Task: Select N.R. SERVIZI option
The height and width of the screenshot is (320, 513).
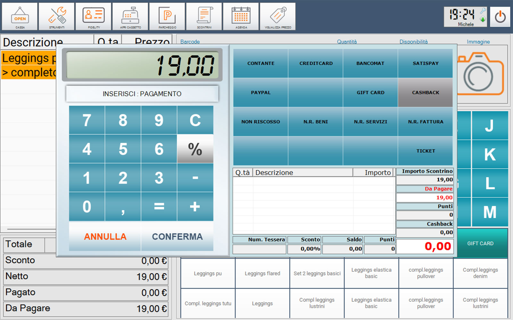Action: coord(370,122)
